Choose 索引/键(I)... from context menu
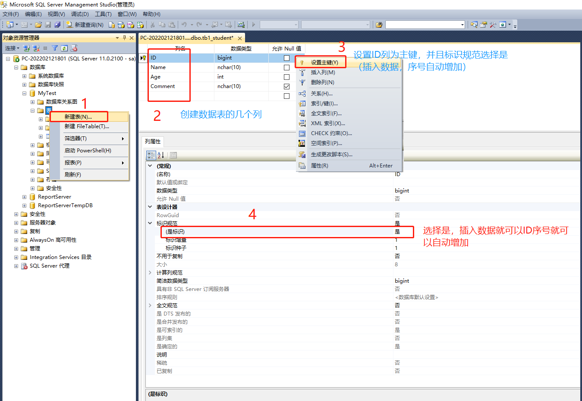This screenshot has height=401, width=582. point(349,103)
